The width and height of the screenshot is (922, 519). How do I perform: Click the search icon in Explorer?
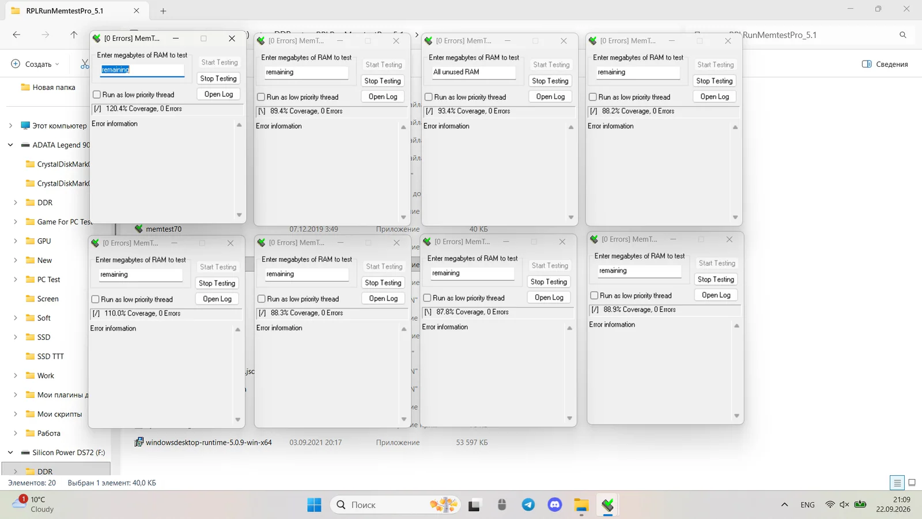click(903, 35)
